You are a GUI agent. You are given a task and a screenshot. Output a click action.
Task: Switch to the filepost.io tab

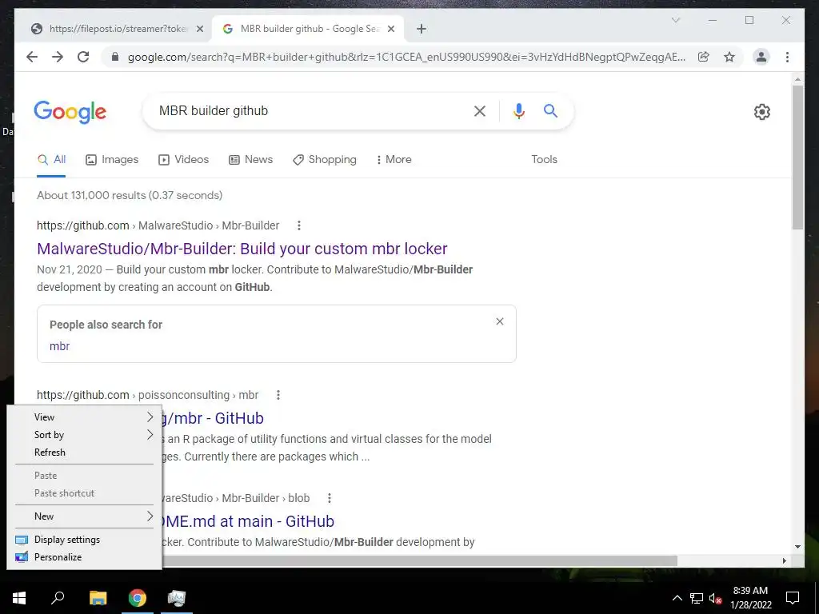click(118, 29)
